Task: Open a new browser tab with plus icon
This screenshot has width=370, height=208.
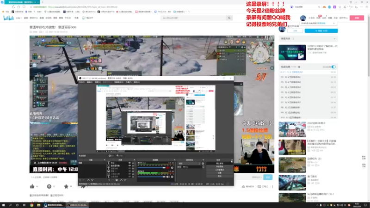Action: [43, 2]
